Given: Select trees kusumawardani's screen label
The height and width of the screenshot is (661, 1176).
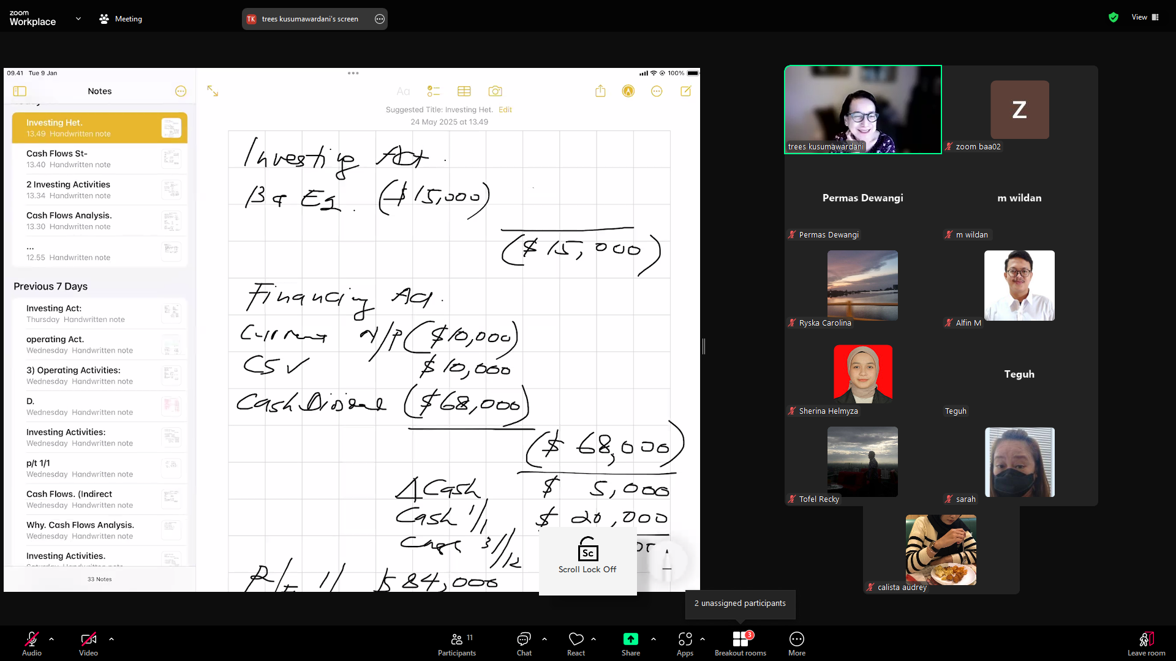Looking at the screenshot, I should [310, 19].
